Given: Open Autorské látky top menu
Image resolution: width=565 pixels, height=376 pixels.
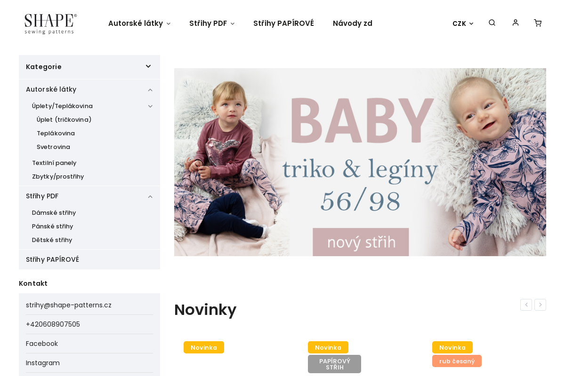Looking at the screenshot, I should click(x=139, y=23).
